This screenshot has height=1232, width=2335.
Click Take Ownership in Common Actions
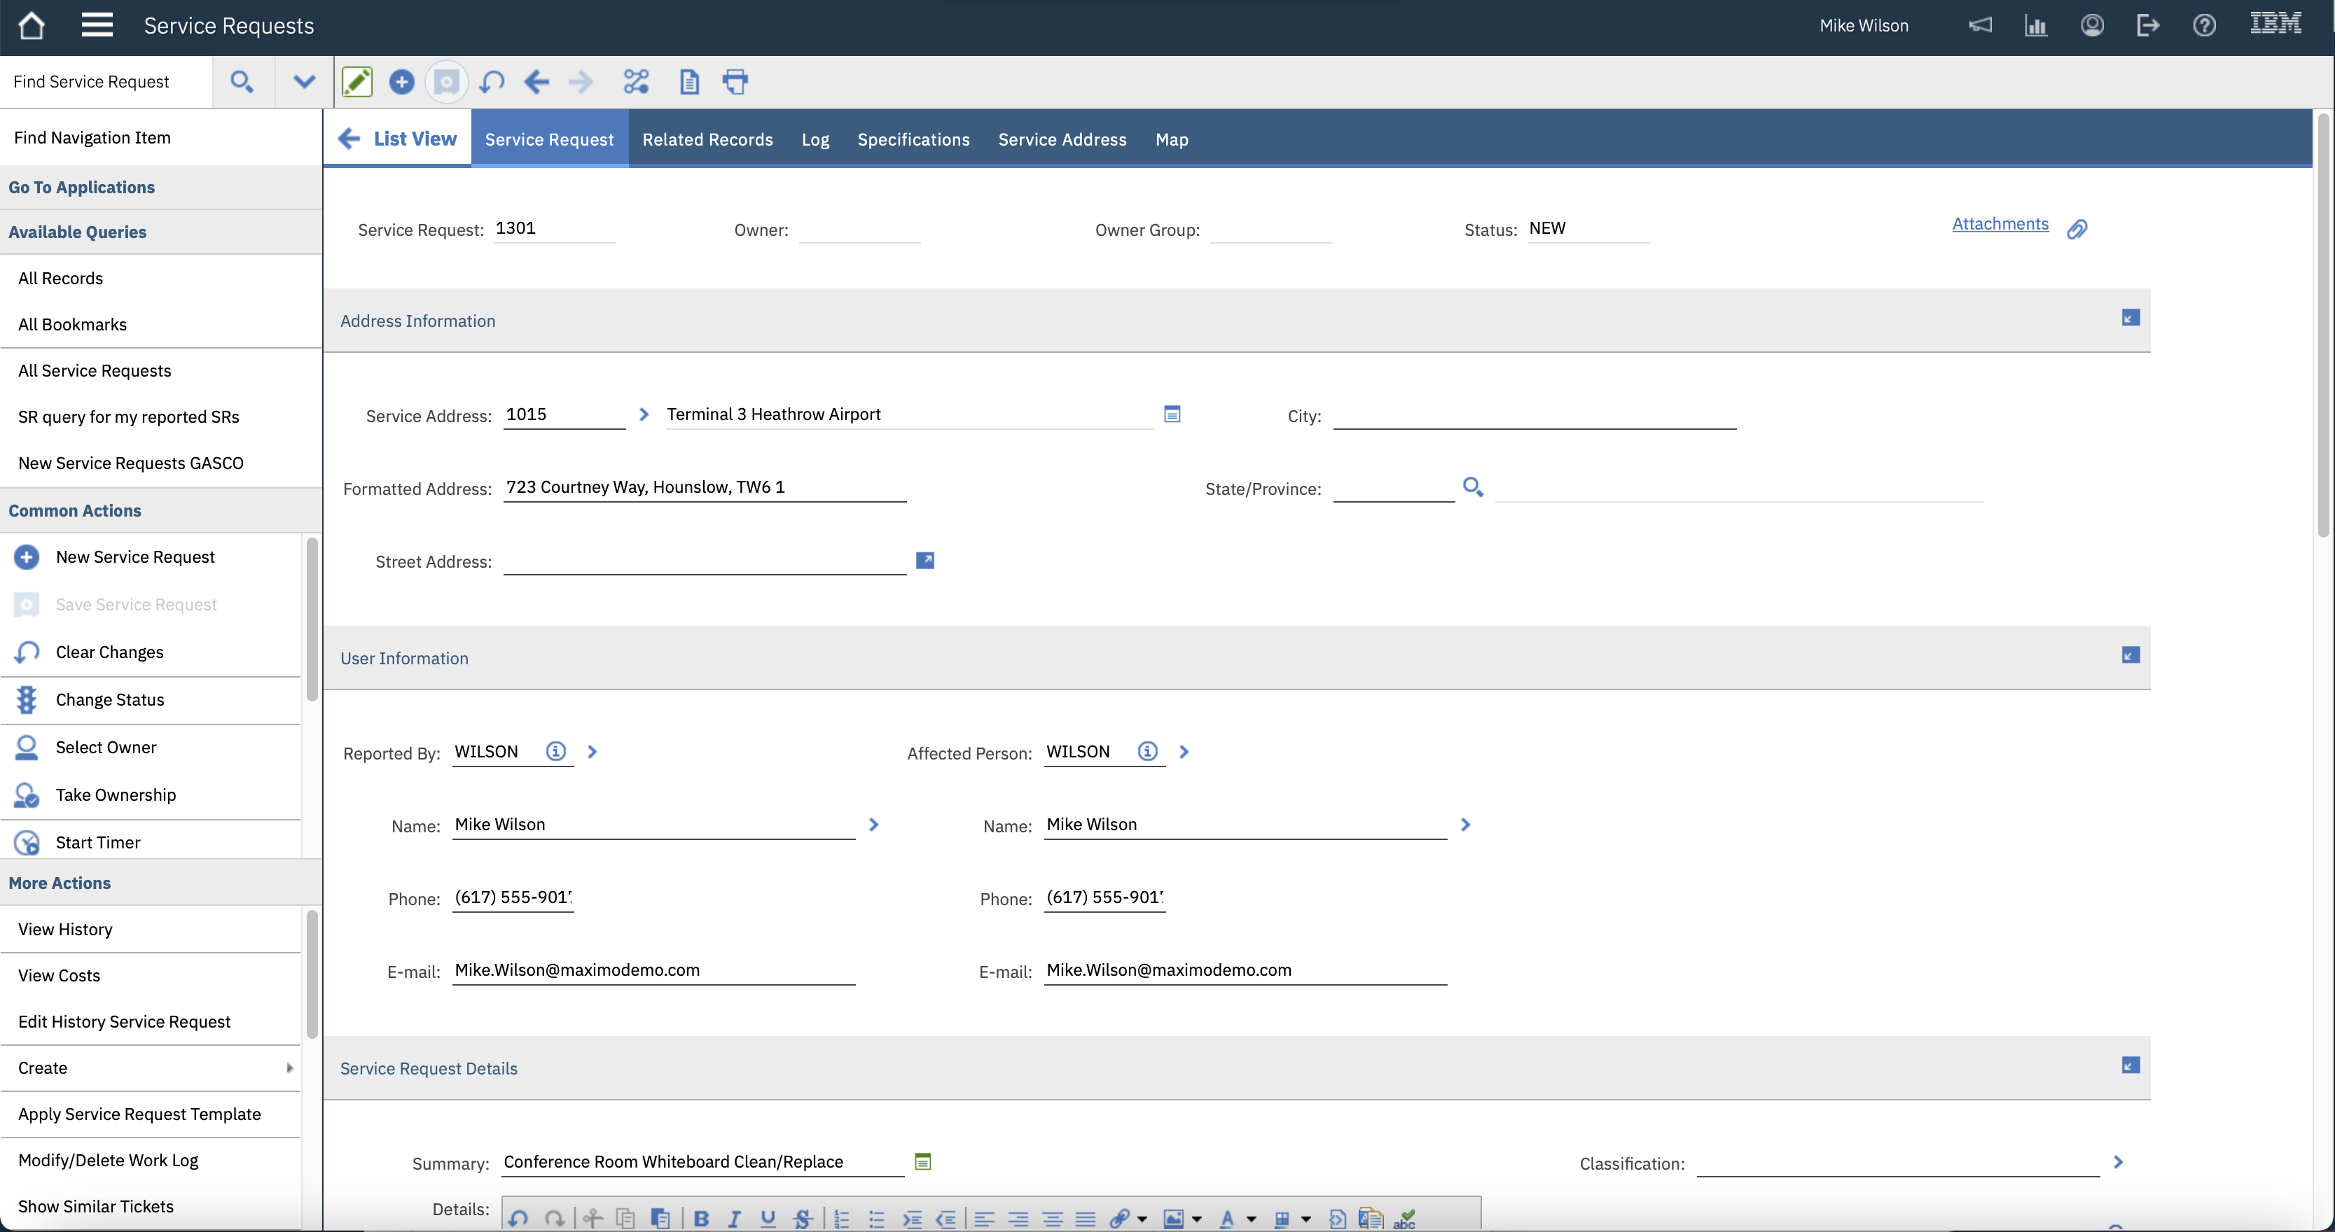pos(115,794)
